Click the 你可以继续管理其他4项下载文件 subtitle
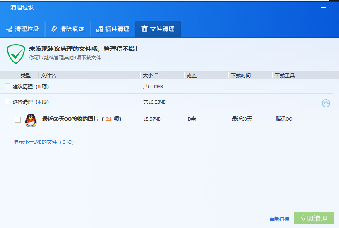The image size is (339, 228). (x=65, y=58)
